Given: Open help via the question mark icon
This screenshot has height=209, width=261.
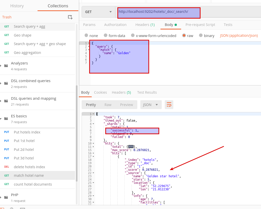Looking at the screenshot, I should [x=11, y=208].
